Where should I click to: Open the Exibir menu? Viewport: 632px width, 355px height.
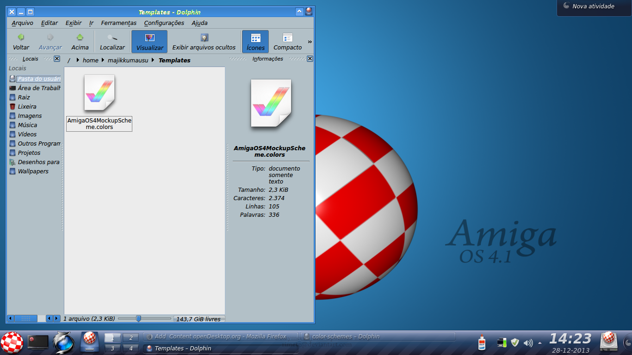coord(74,23)
